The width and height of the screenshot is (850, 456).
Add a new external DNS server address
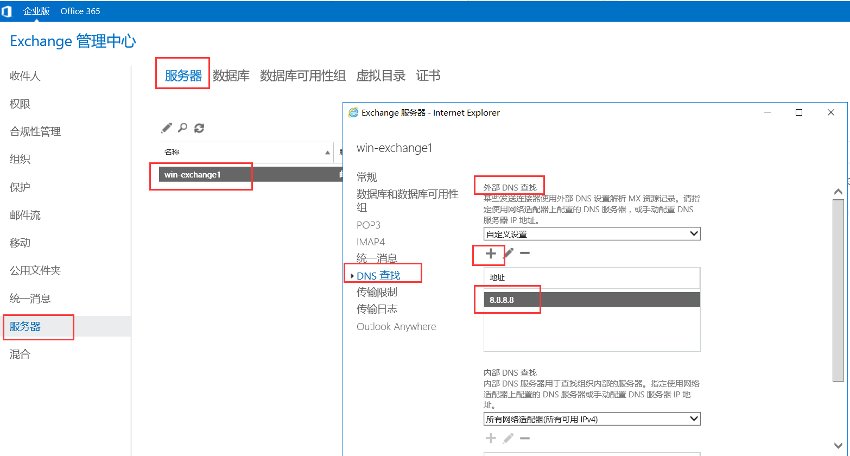point(490,253)
